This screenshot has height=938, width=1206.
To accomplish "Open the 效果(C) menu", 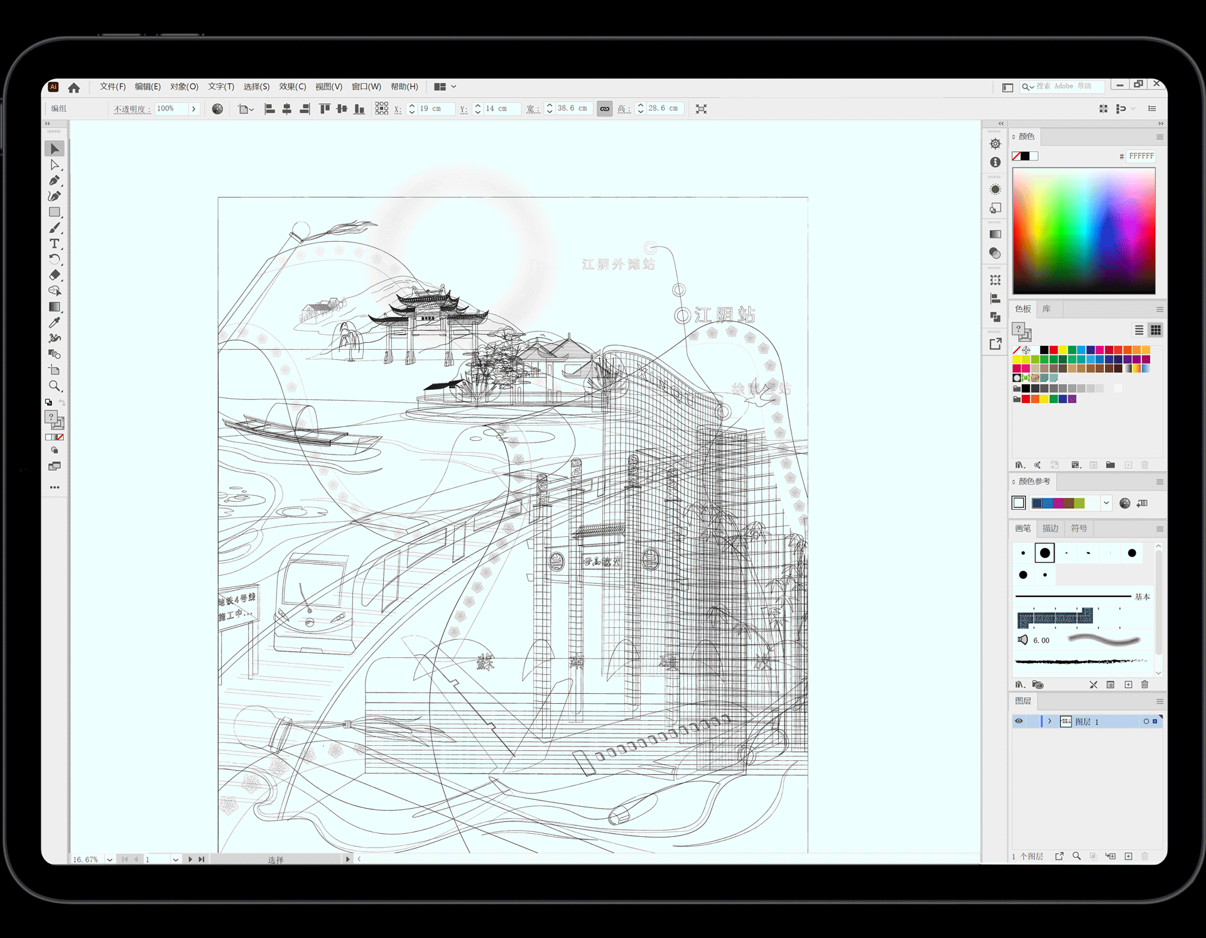I will pos(292,87).
